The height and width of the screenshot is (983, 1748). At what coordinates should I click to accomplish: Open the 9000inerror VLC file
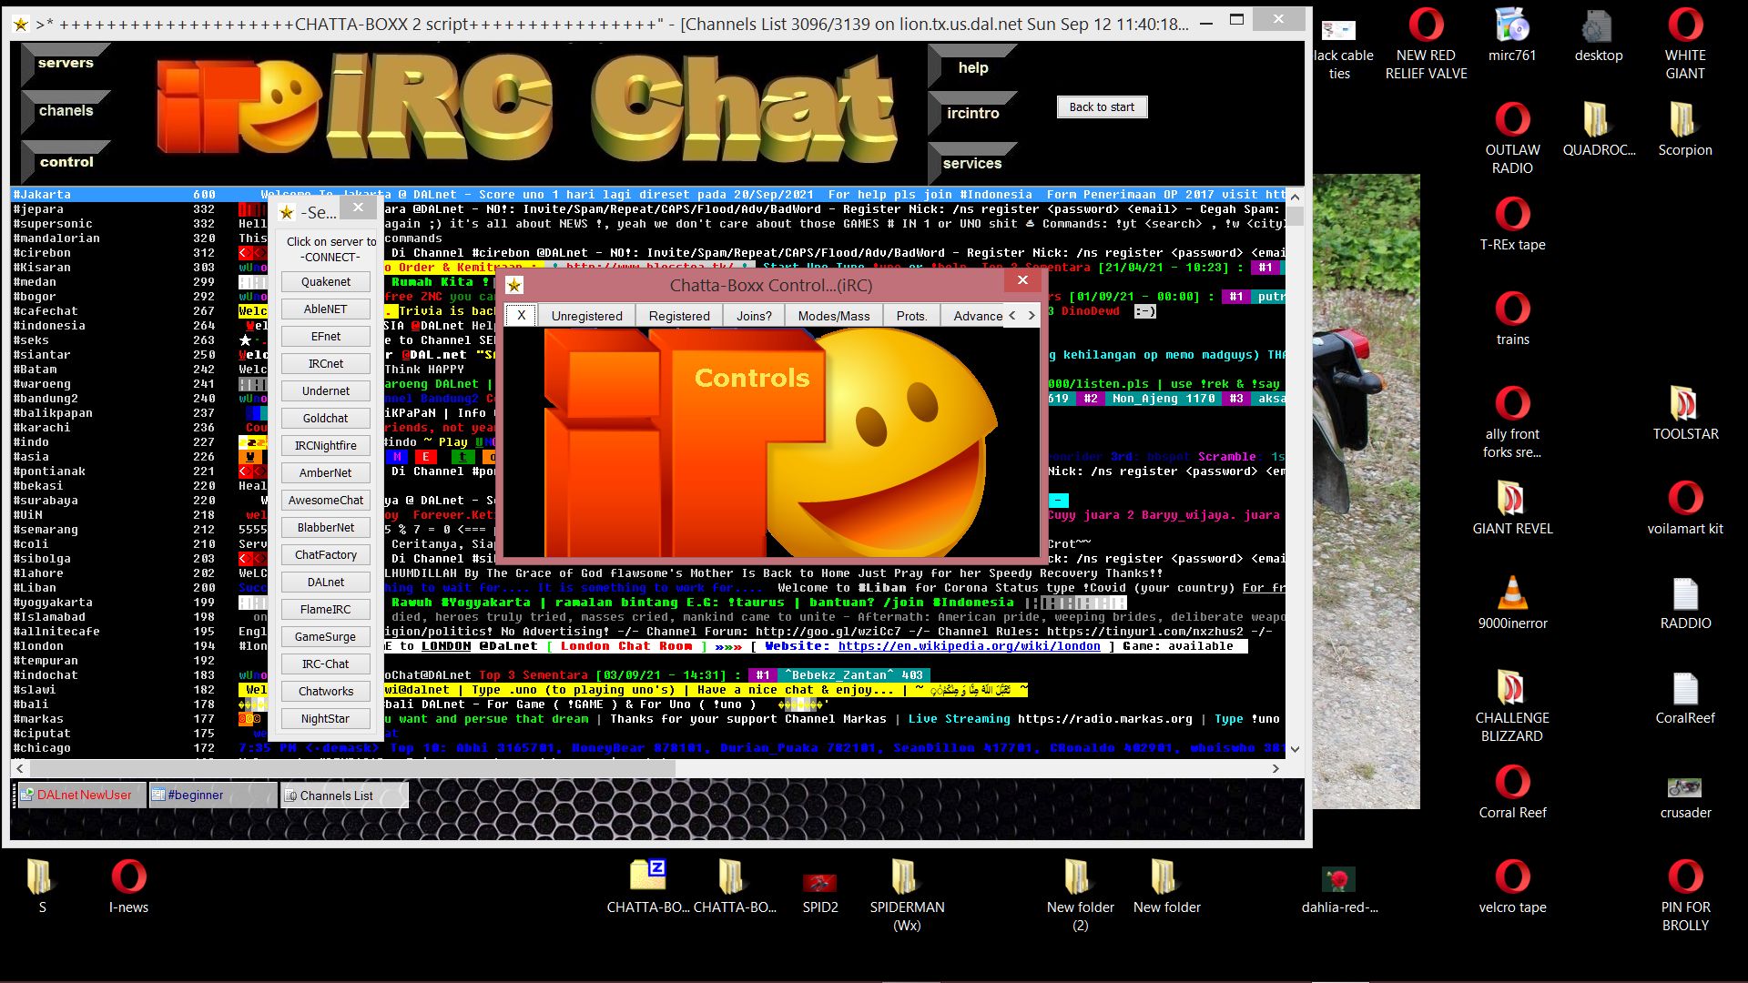(1512, 604)
